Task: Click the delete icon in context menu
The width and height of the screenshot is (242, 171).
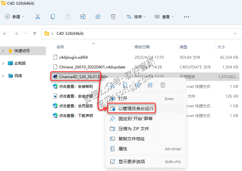Action: (163, 85)
